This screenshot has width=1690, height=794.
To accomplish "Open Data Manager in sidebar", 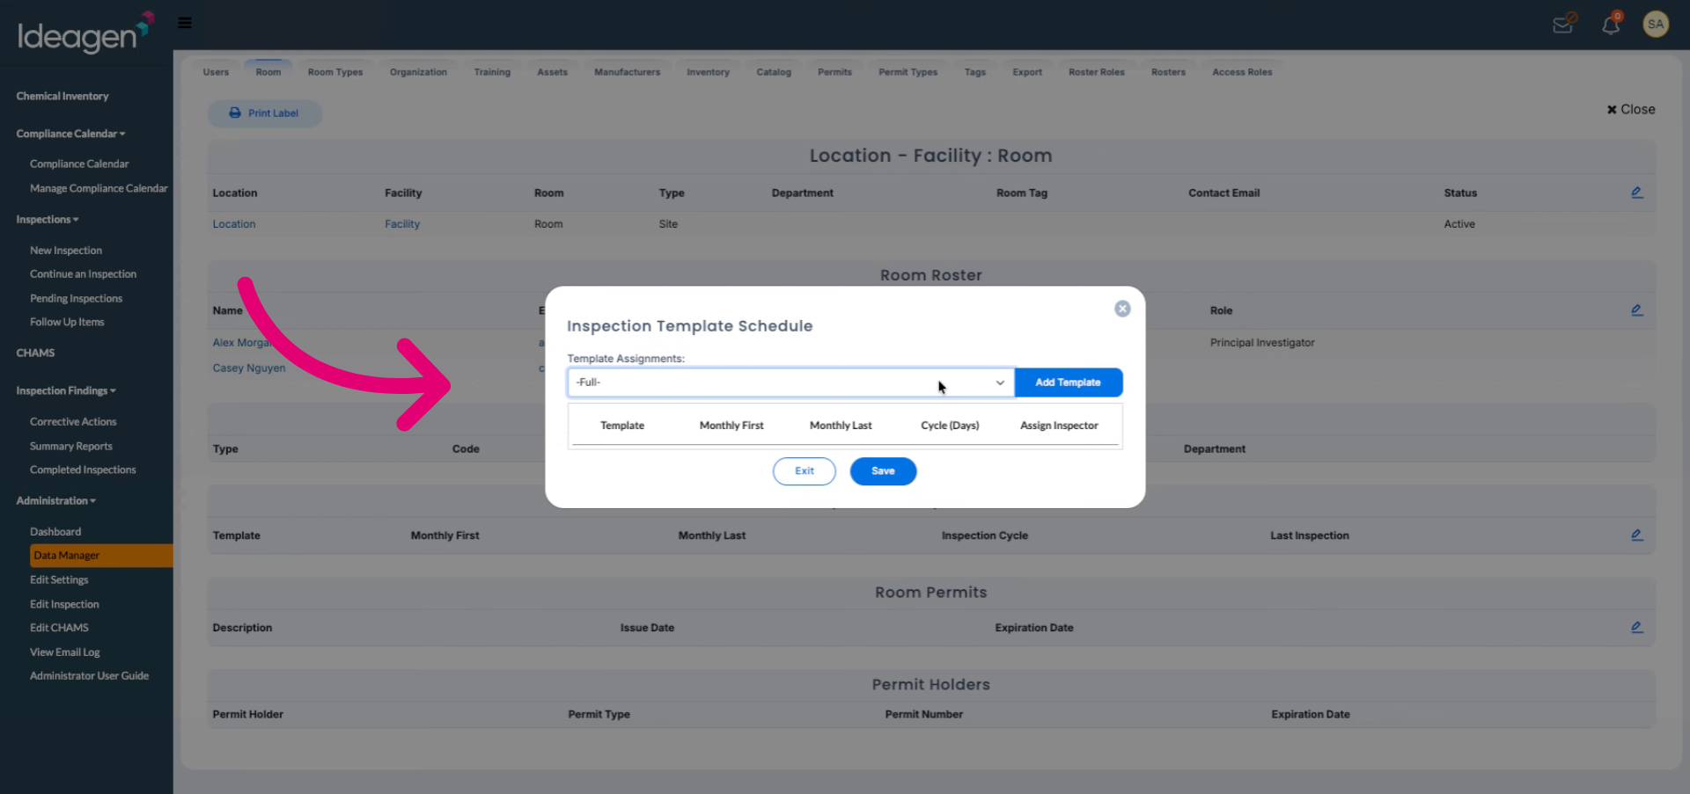I will coord(101,556).
